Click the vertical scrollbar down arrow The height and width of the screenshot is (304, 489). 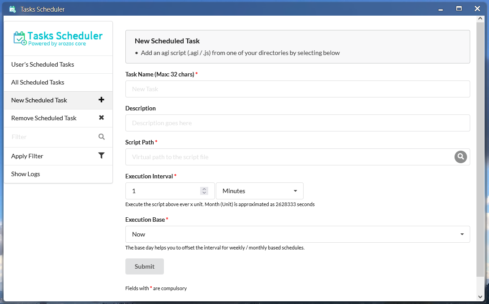tap(480, 296)
